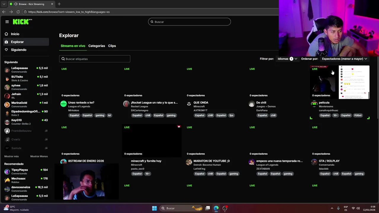Open stream titled minecraft y fornite hoy
379x213 pixels.
click(146, 161)
